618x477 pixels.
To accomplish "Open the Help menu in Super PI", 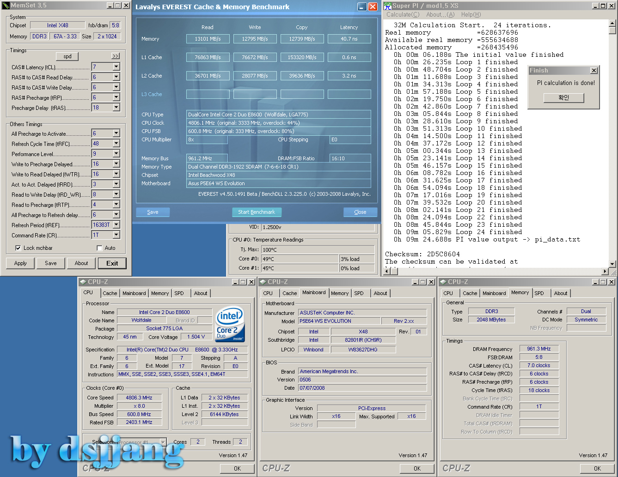I will 471,14.
